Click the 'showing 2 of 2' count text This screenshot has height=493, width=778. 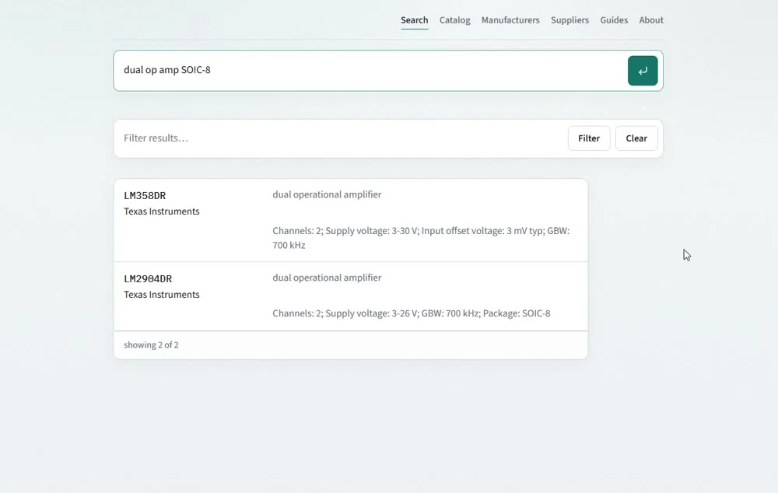point(152,344)
